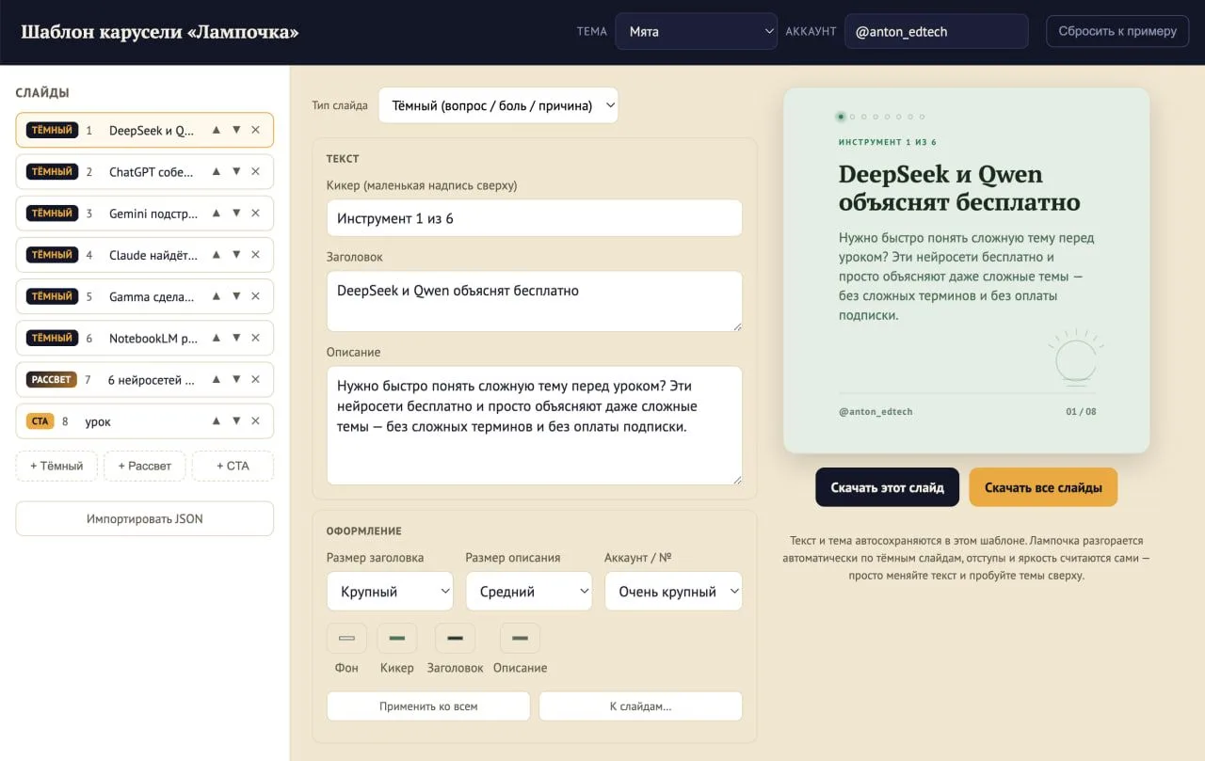
Task: Add a new Рассвет slide
Action: 144,466
